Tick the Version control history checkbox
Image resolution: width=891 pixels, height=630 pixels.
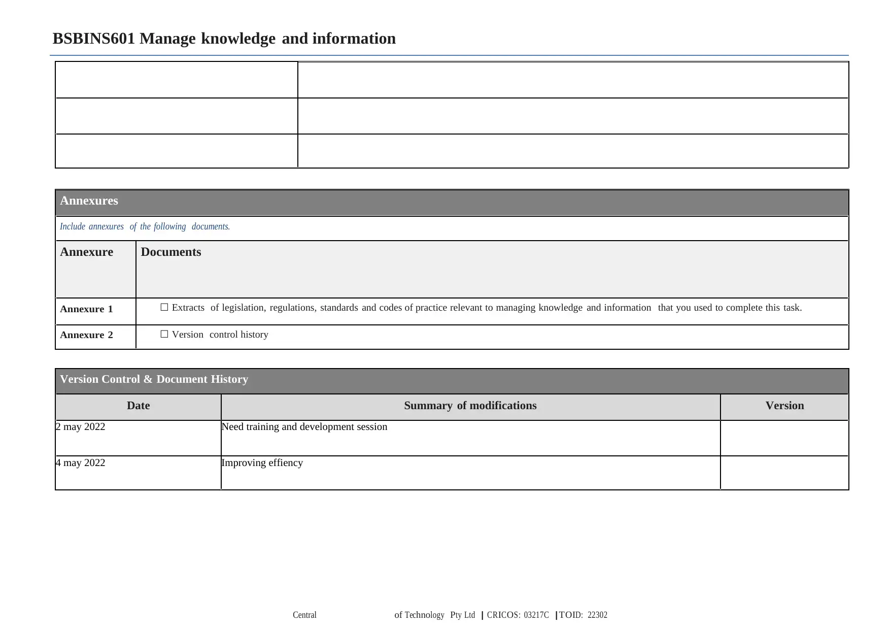pyautogui.click(x=164, y=334)
